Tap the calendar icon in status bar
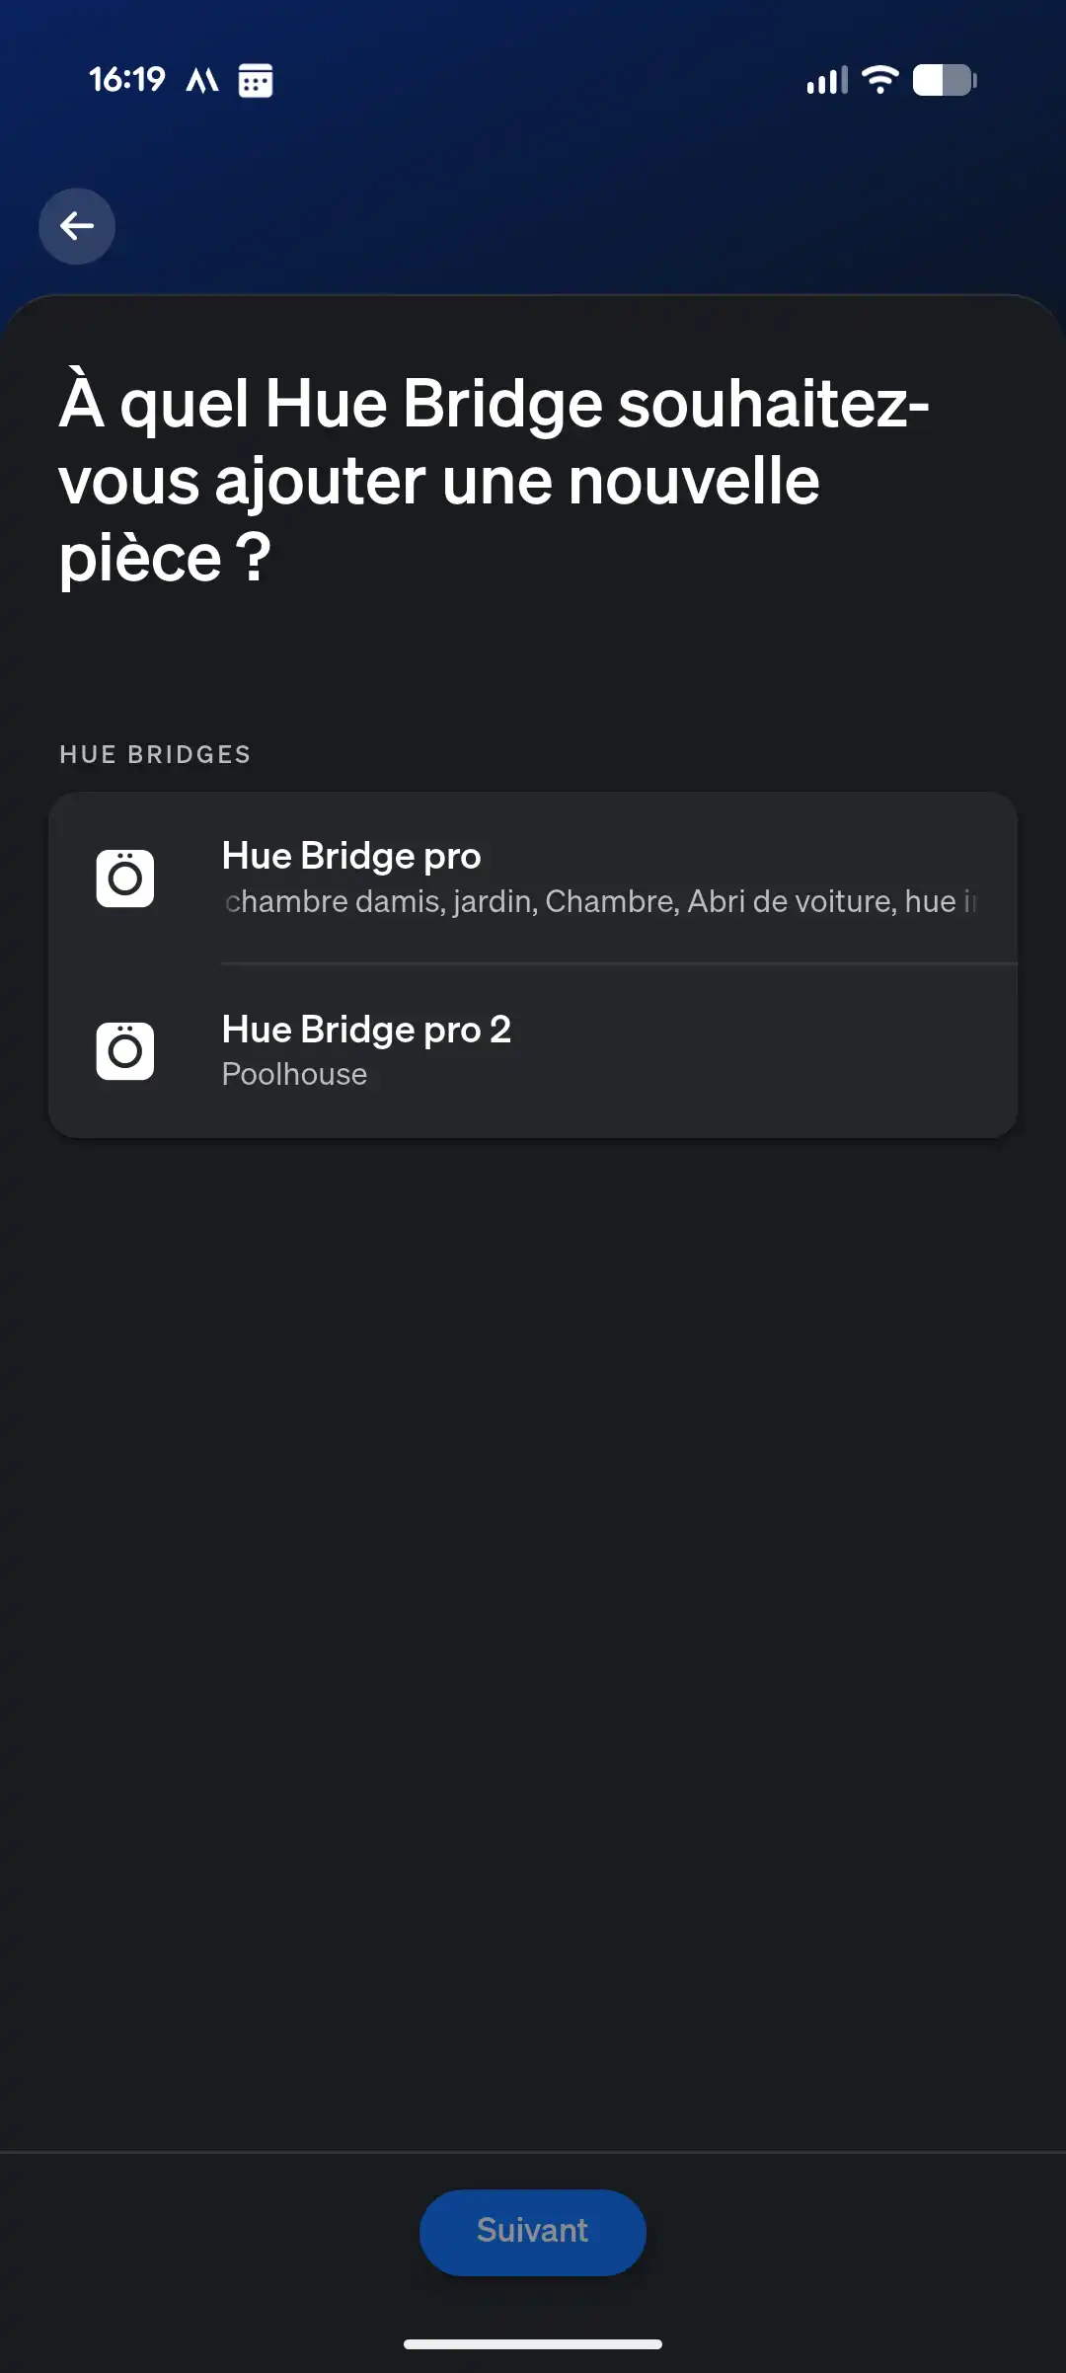The width and height of the screenshot is (1066, 2373). [x=256, y=80]
